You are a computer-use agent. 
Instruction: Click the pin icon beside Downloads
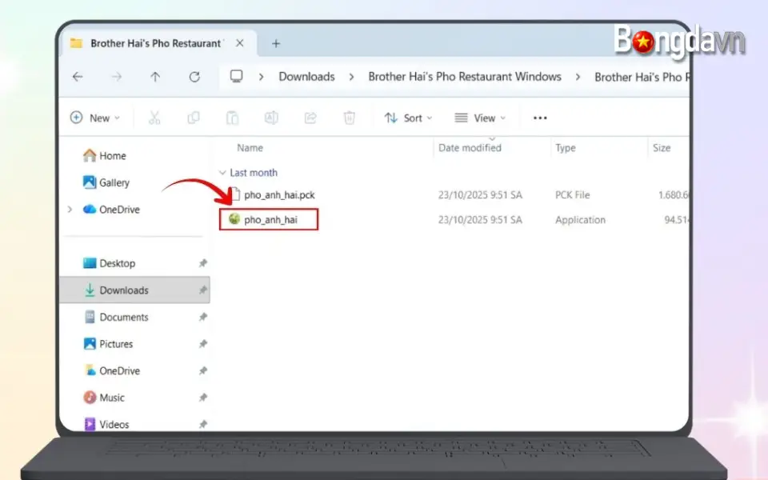click(x=202, y=290)
